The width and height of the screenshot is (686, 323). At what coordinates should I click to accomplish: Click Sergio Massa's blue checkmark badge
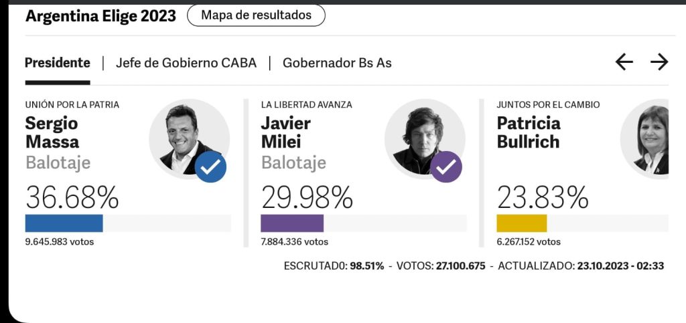tap(210, 167)
